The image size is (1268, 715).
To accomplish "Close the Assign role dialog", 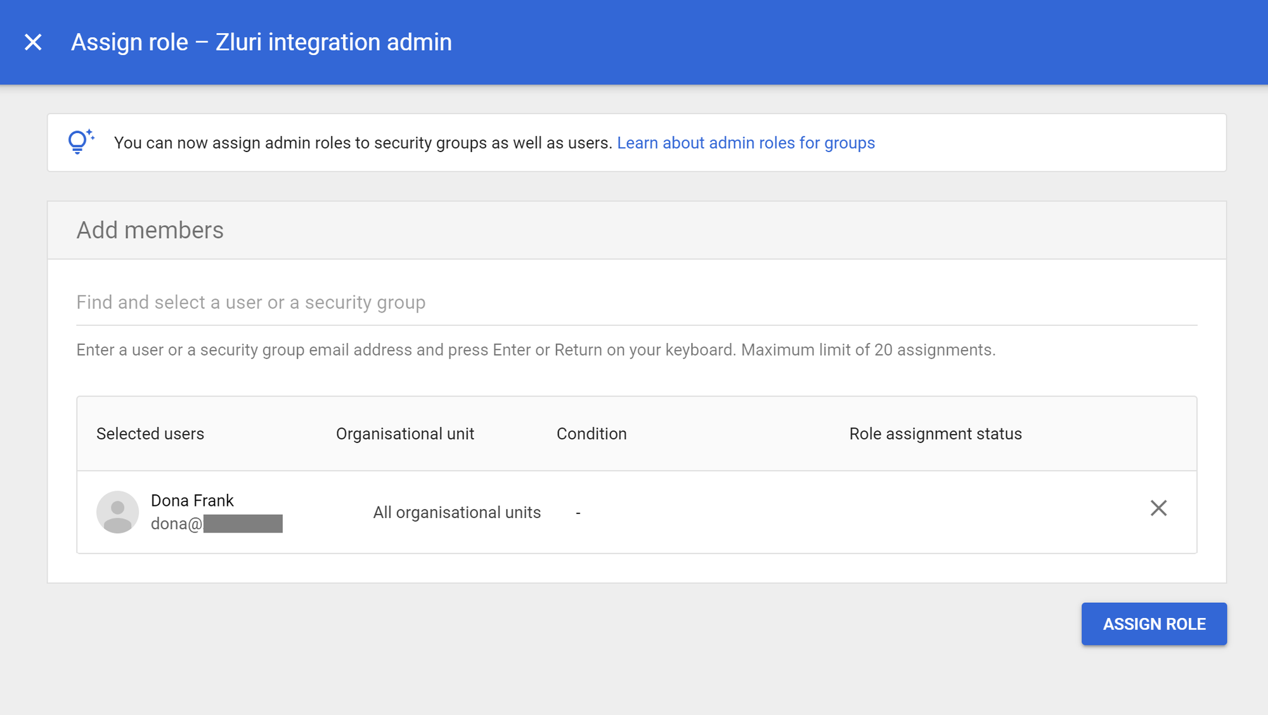I will (33, 42).
